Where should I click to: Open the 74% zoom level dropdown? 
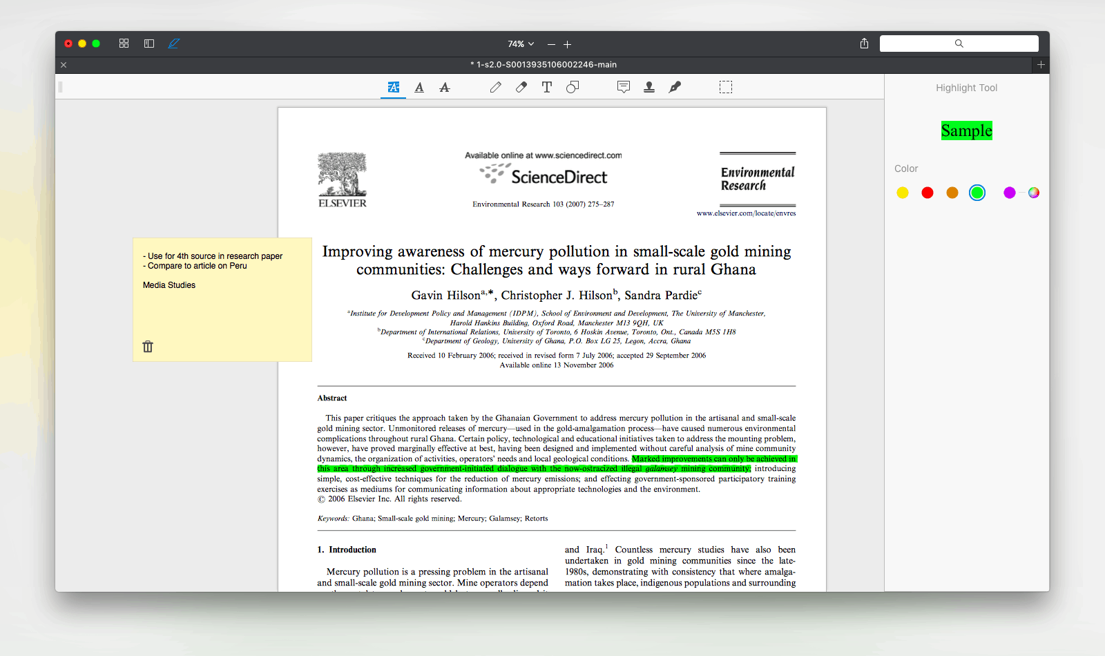[521, 44]
